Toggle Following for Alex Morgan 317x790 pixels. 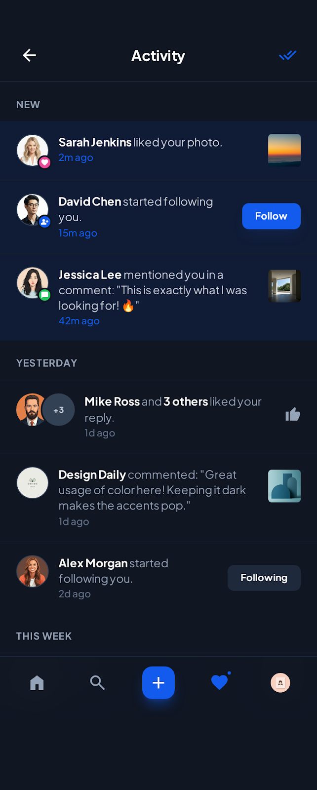264,578
